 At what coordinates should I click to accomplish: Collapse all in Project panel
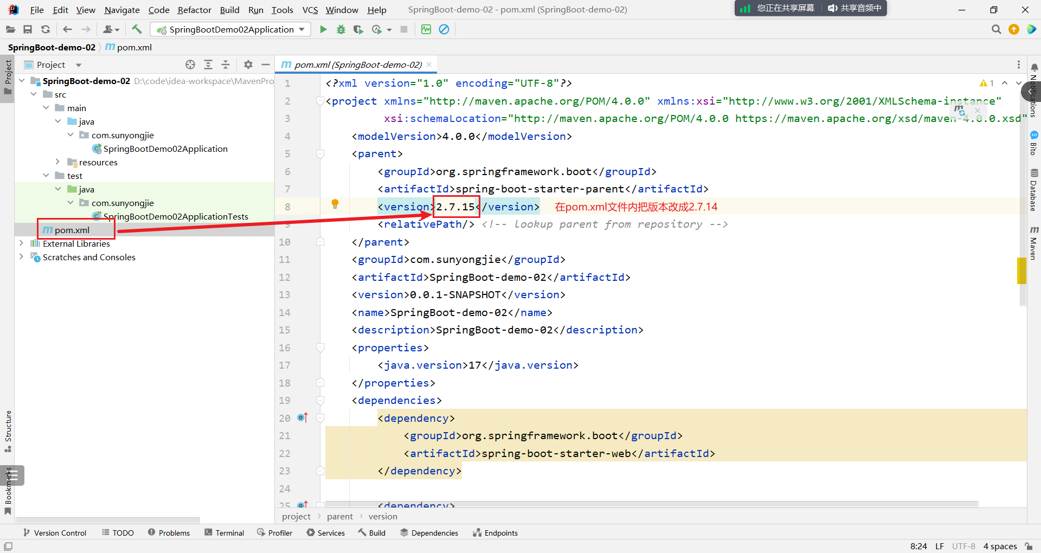point(226,65)
